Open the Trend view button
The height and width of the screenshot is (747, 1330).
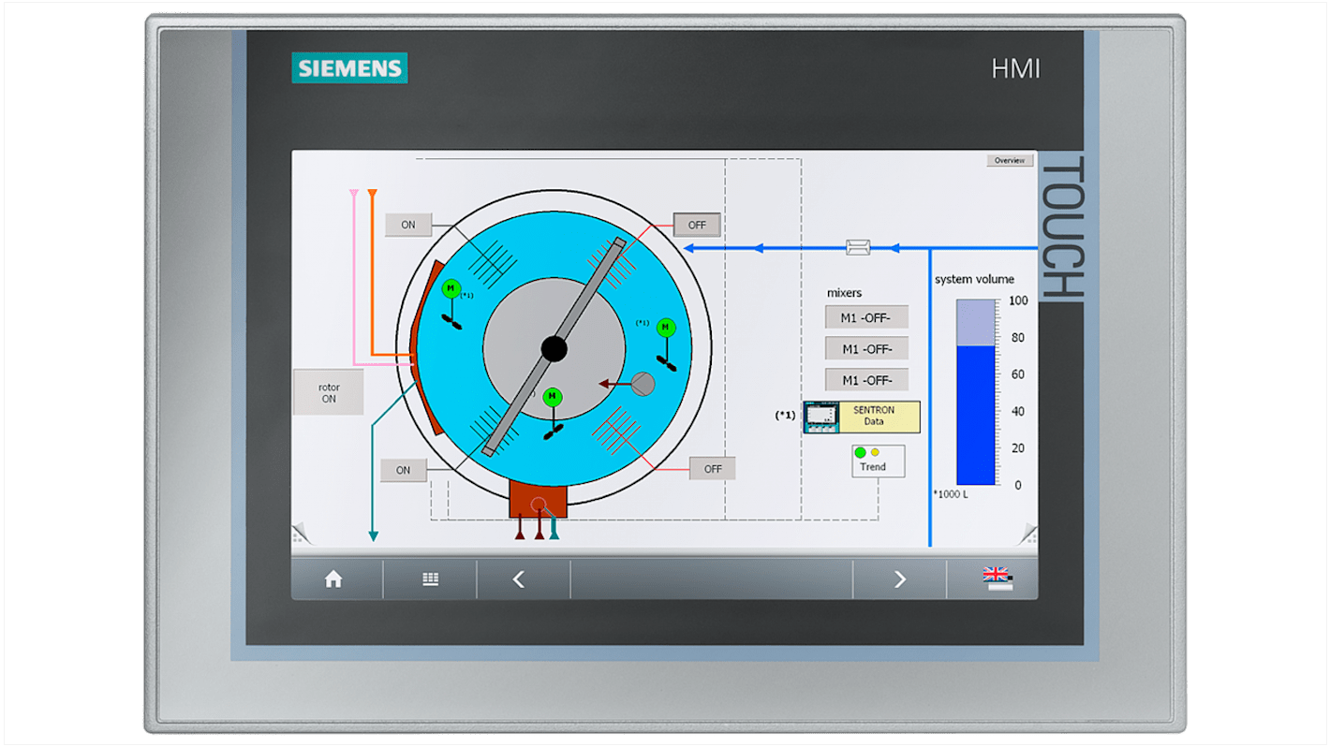(878, 461)
